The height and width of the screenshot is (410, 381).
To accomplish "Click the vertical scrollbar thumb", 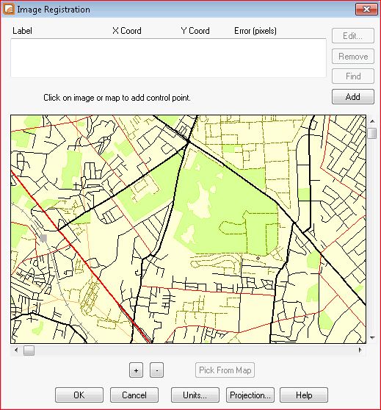I will click(x=372, y=133).
